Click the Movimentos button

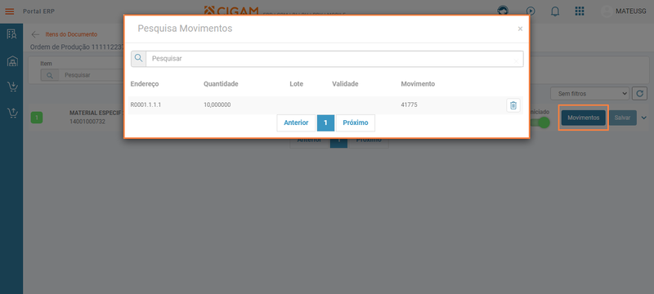pyautogui.click(x=583, y=118)
